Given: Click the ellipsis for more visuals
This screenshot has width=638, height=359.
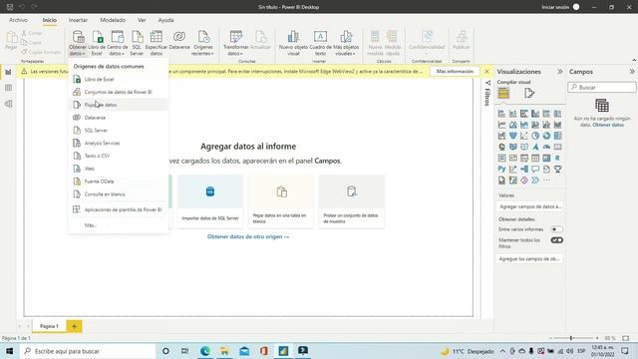Looking at the screenshot, I should (546, 180).
